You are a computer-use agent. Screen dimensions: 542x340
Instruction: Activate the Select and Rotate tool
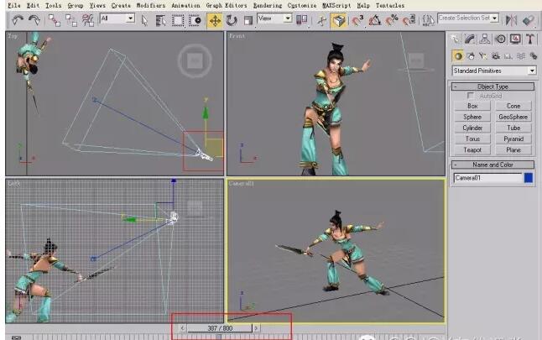pos(232,20)
